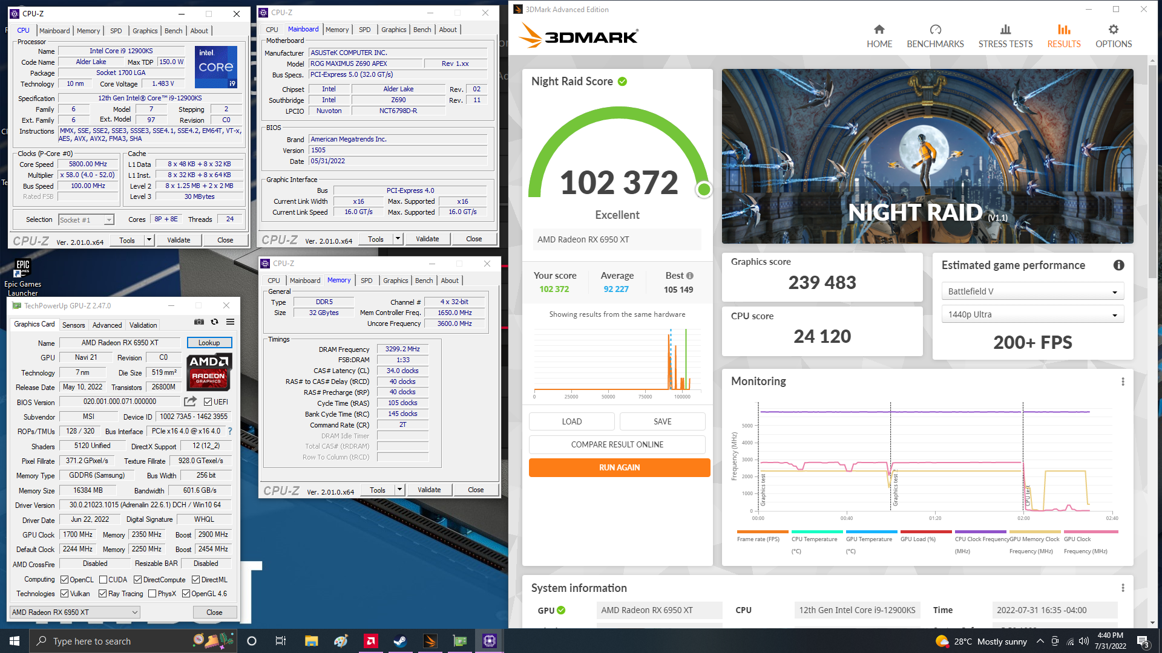Screen dimensions: 1162x653
Task: Toggle UEFI checkbox in GPU-Z
Action: (x=208, y=402)
